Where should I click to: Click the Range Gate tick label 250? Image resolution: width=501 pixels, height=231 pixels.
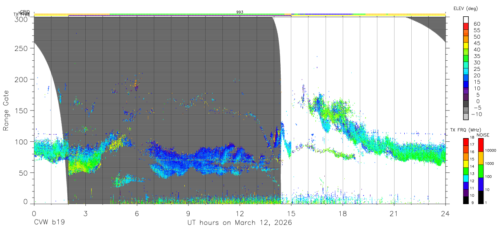click(x=22, y=48)
